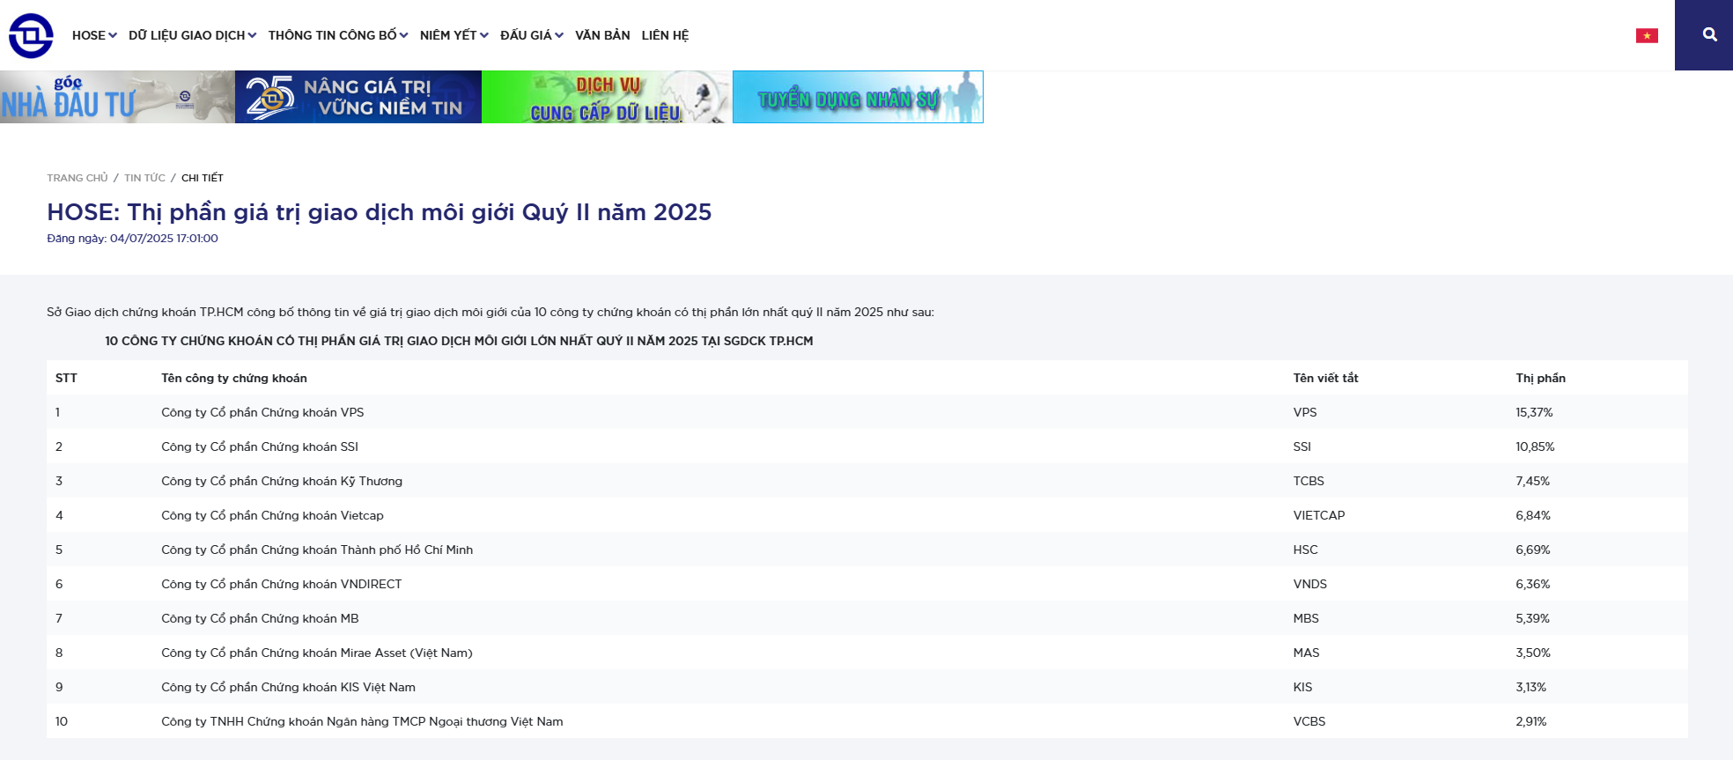Expand the THÔNG TIN CÔNG BỐ dropdown

coord(338,35)
